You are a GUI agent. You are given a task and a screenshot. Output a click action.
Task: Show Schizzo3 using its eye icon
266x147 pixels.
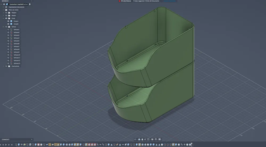(8, 35)
